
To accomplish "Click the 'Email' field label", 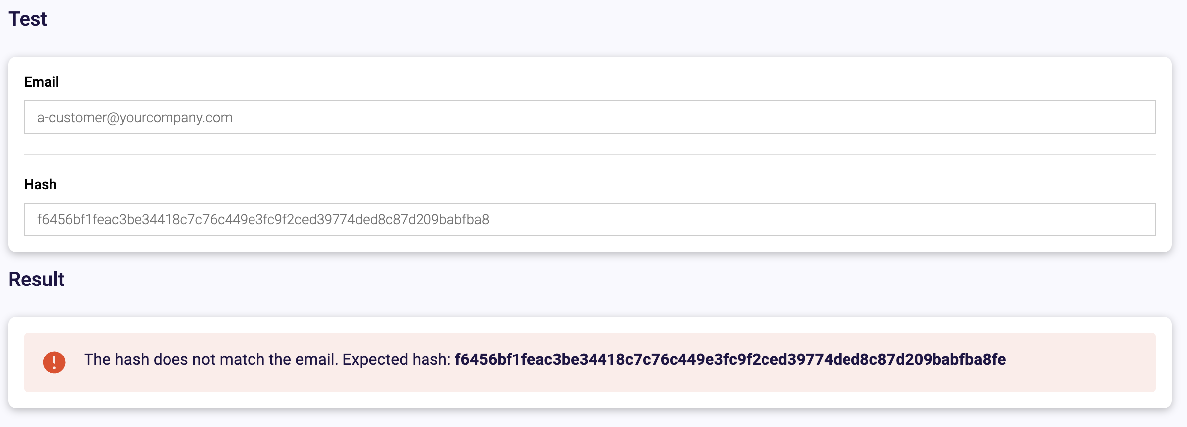I will coord(42,82).
